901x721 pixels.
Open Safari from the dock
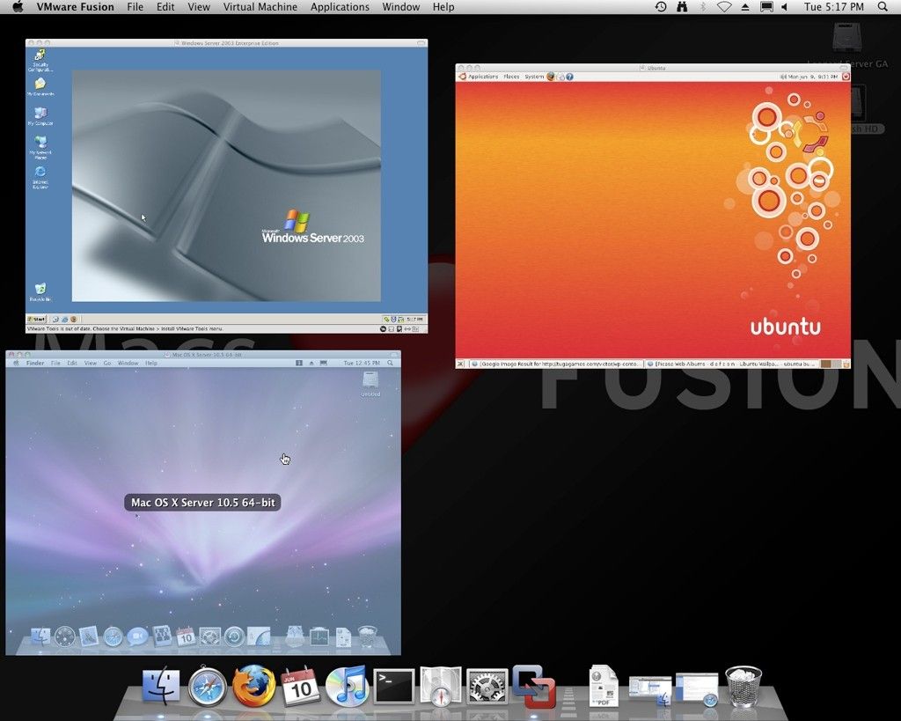(x=206, y=685)
